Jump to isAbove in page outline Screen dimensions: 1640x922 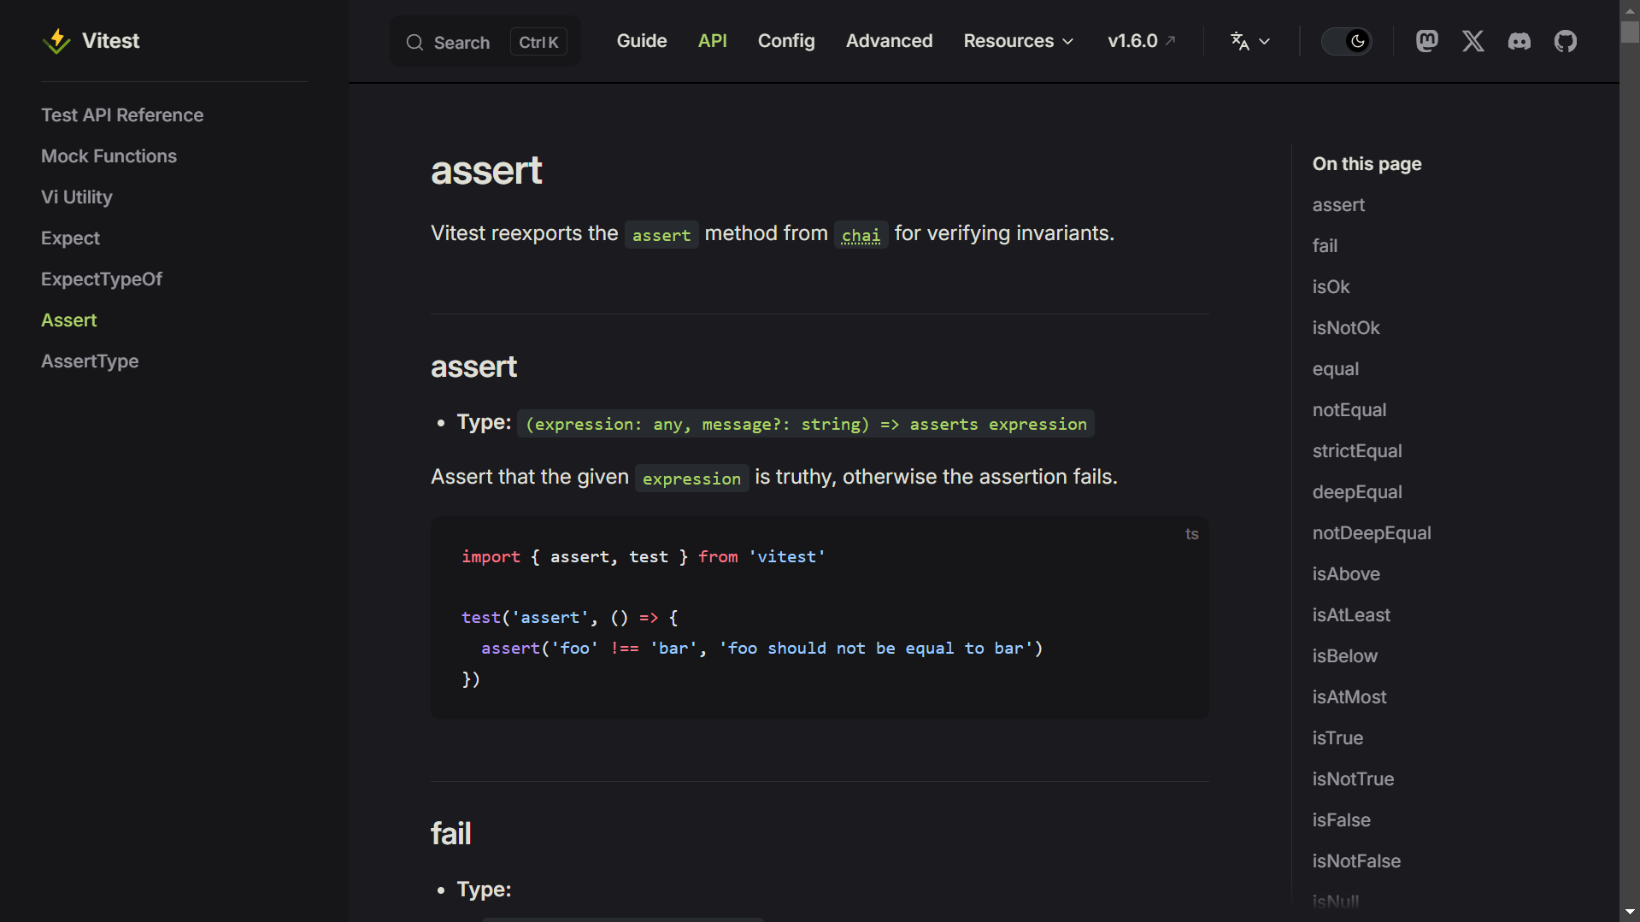tap(1346, 573)
